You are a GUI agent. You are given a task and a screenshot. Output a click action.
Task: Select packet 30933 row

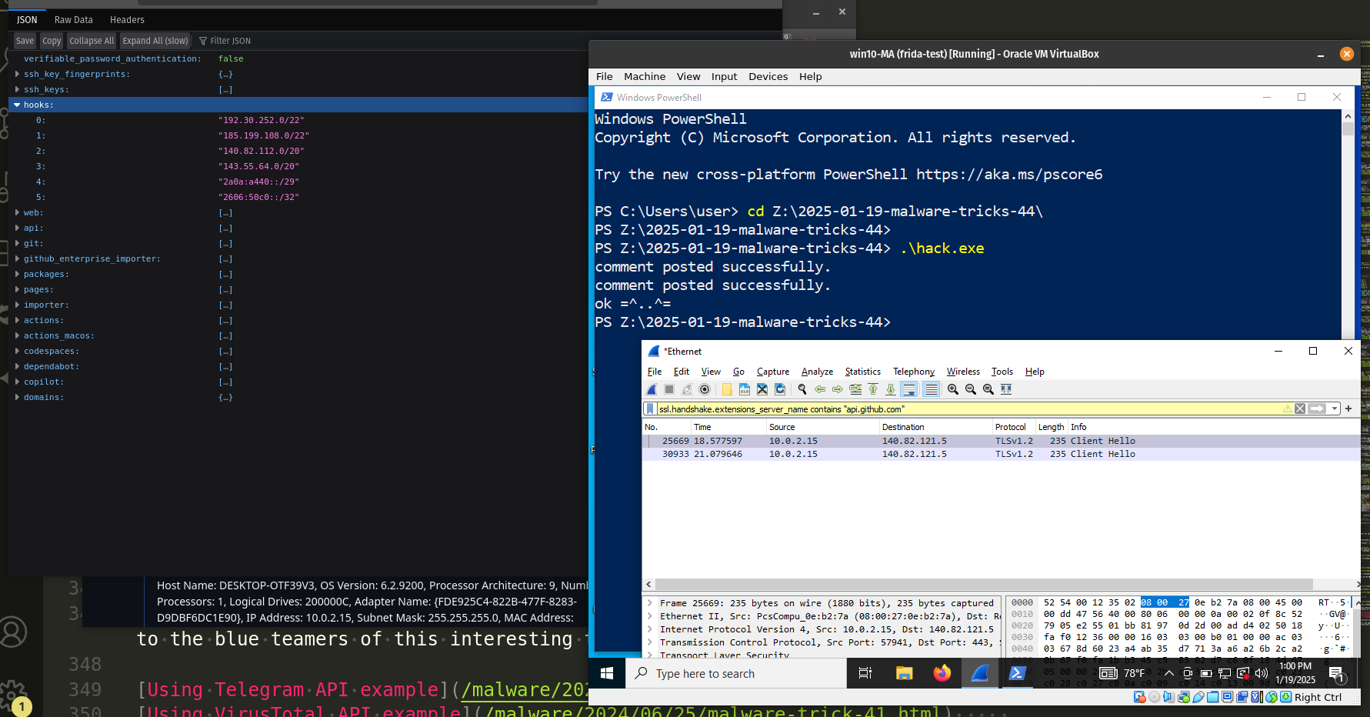pos(1000,454)
